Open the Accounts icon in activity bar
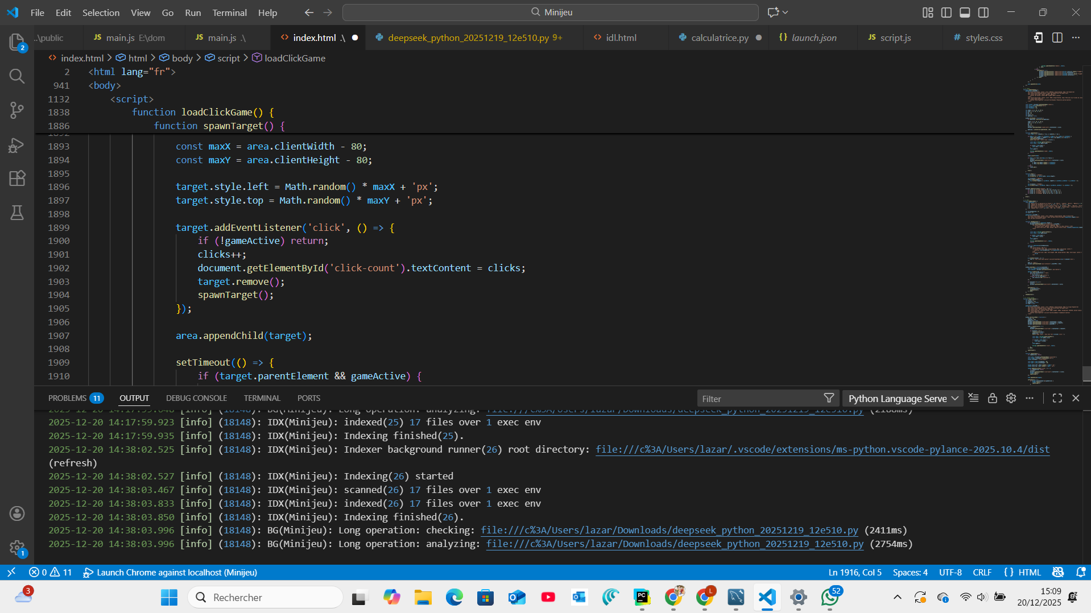The height and width of the screenshot is (613, 1091). coord(17,513)
